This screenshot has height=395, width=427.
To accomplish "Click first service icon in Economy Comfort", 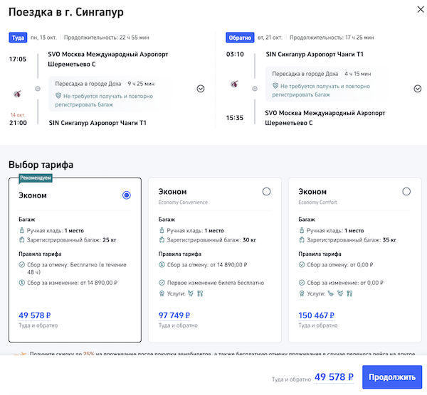I will [x=331, y=292].
